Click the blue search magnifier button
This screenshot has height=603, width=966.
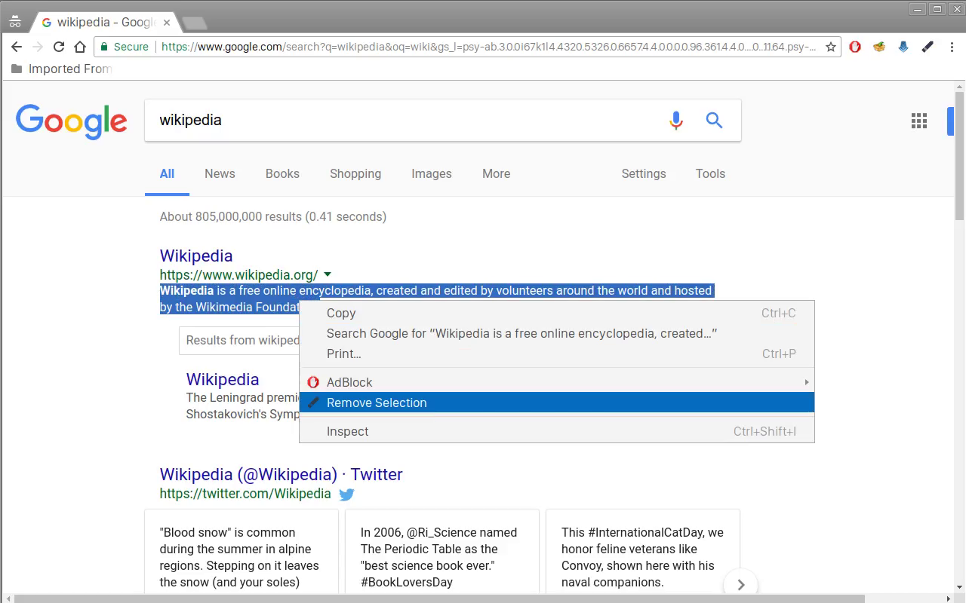(x=714, y=121)
